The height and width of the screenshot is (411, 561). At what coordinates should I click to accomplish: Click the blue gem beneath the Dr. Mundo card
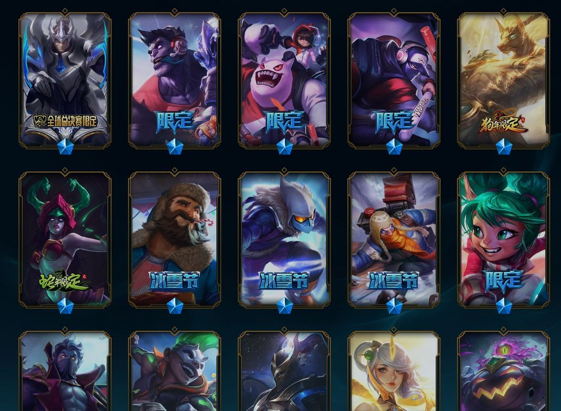175,146
